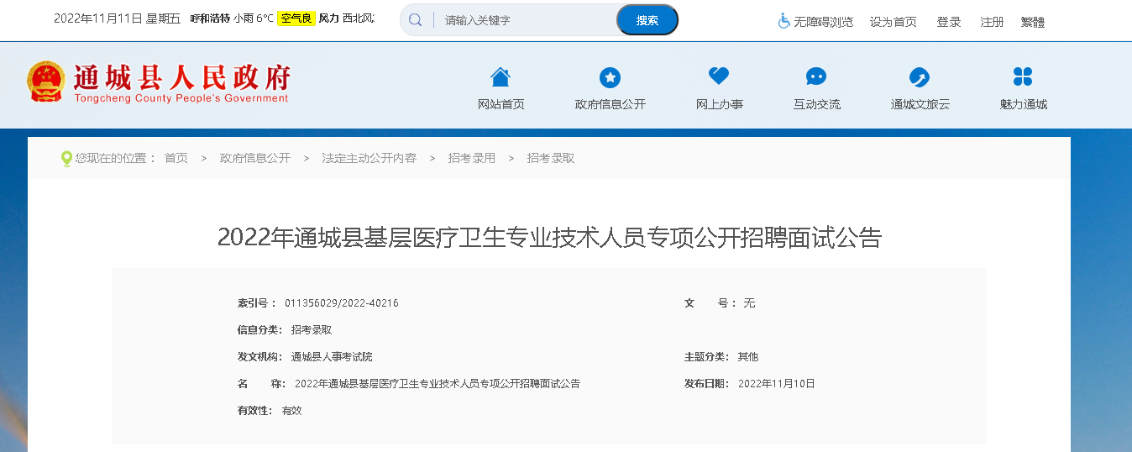Go to the 注册 registration link
Screen dimensions: 1132x452
(992, 22)
